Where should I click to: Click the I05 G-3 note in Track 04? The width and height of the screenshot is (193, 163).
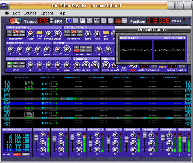point(100,118)
